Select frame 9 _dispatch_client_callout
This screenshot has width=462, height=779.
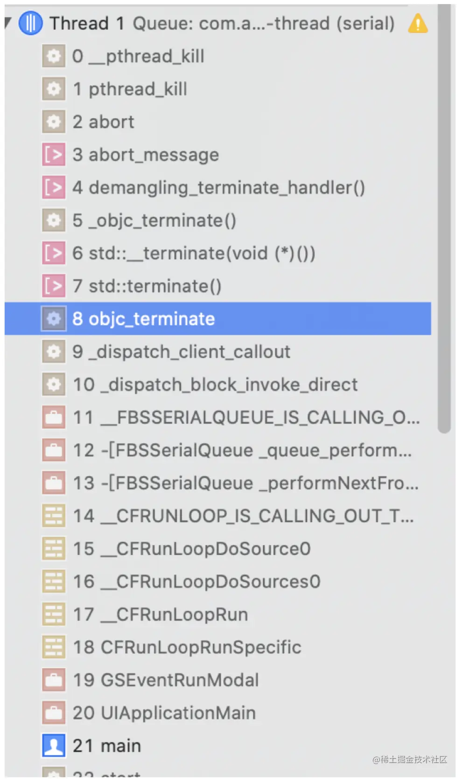click(x=217, y=352)
